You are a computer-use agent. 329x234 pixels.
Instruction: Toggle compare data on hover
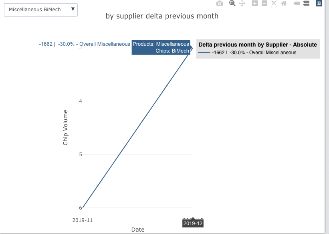306,4
